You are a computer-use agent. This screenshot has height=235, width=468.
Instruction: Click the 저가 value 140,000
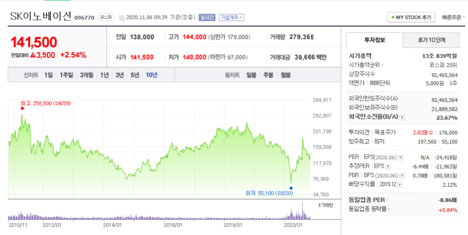[x=194, y=57]
